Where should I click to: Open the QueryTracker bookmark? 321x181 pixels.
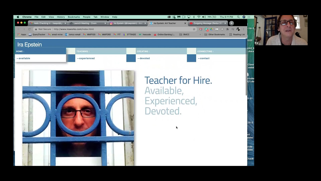[37, 34]
